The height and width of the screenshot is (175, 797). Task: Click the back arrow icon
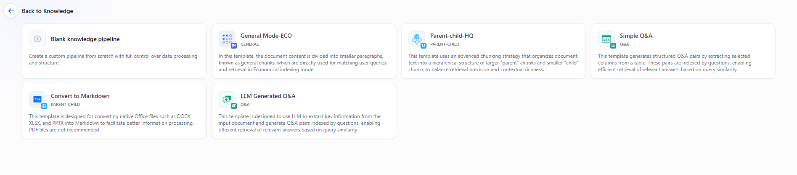(11, 11)
